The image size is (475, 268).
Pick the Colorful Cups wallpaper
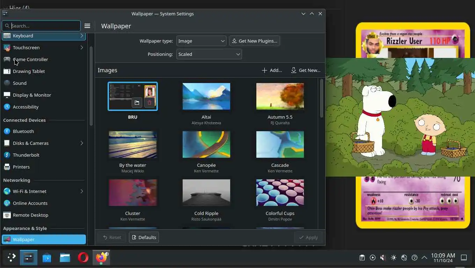pyautogui.click(x=280, y=193)
